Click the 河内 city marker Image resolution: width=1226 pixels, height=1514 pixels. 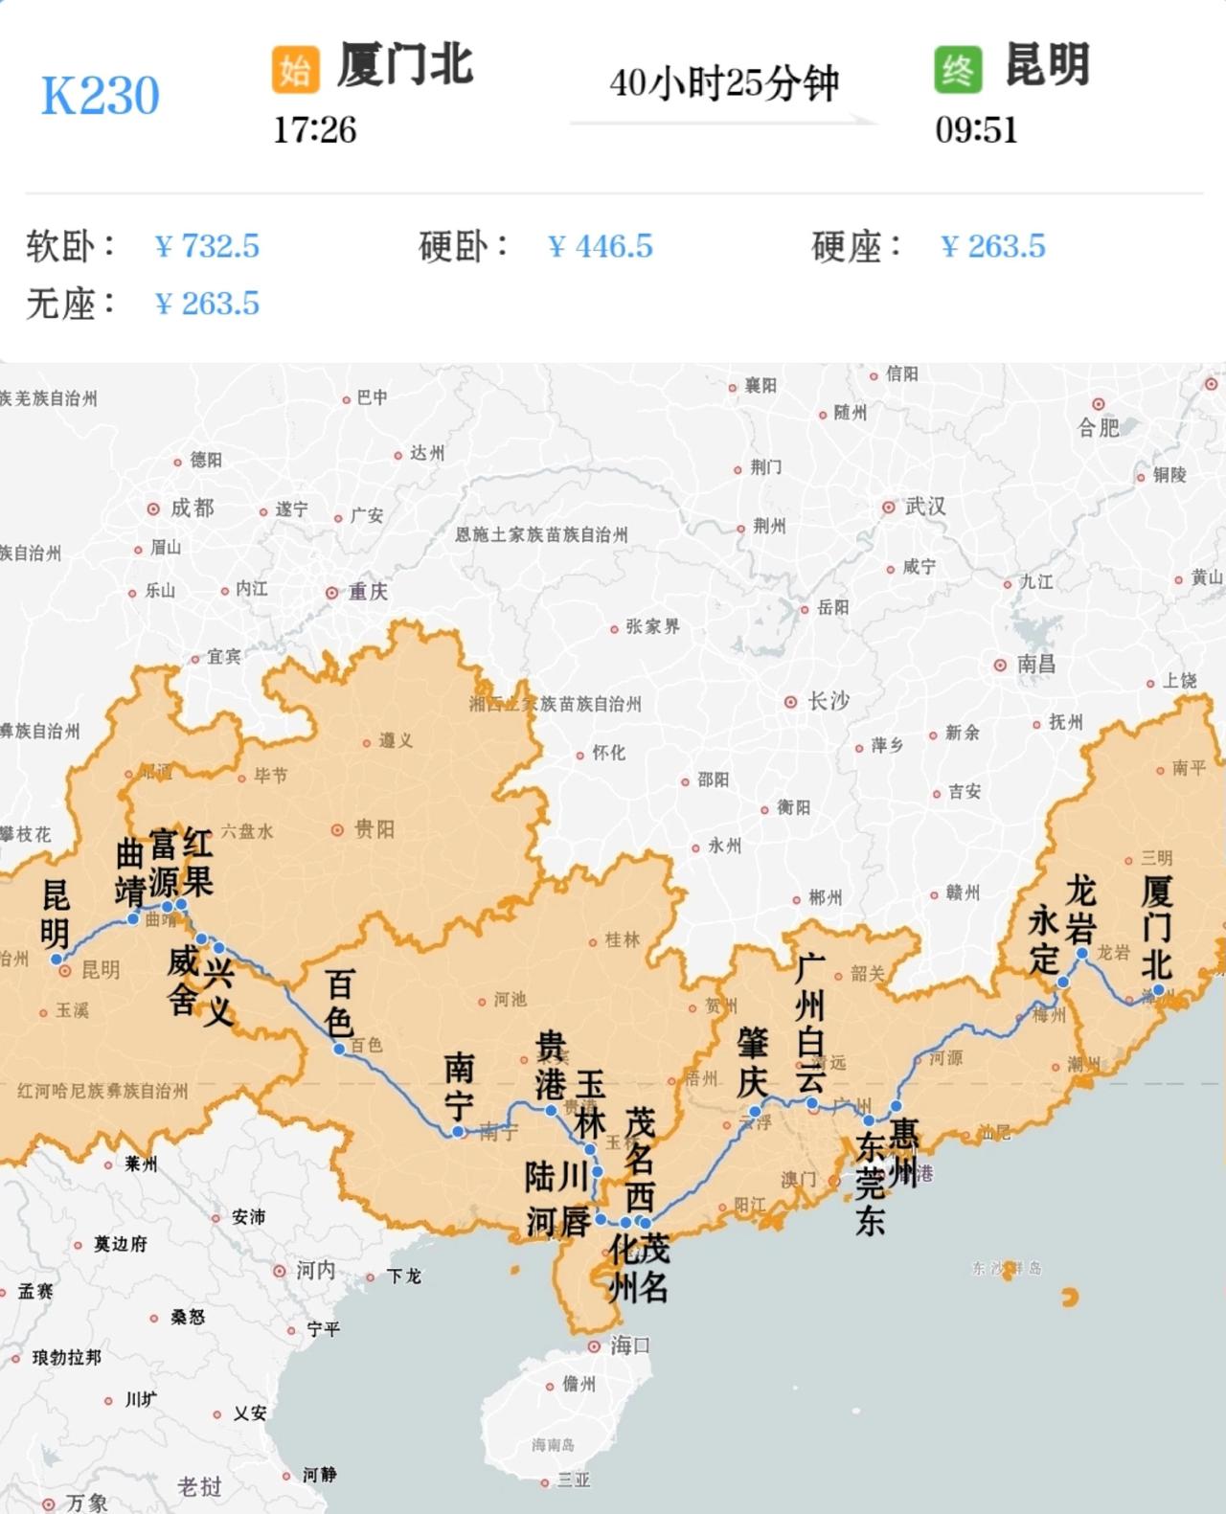click(x=279, y=1272)
